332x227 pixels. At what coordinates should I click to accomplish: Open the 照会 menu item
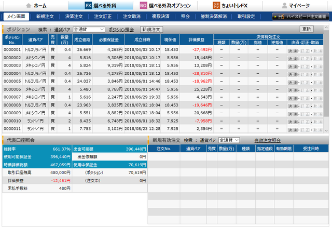pos(185,17)
